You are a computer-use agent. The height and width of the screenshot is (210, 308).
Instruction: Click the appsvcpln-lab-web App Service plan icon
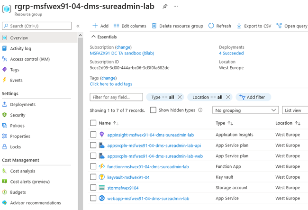pyautogui.click(x=101, y=156)
